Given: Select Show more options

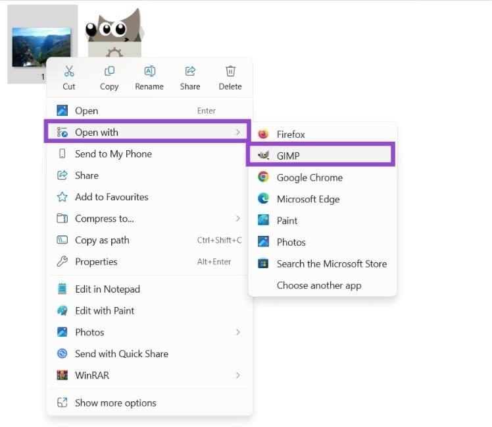Looking at the screenshot, I should (x=116, y=403).
